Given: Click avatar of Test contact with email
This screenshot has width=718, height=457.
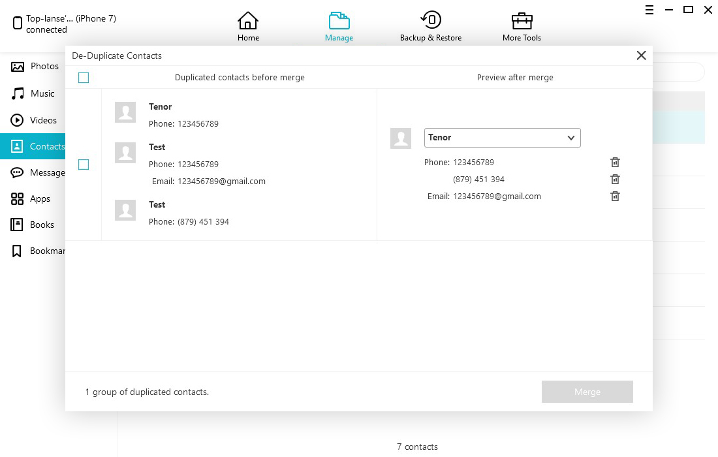Looking at the screenshot, I should [125, 153].
